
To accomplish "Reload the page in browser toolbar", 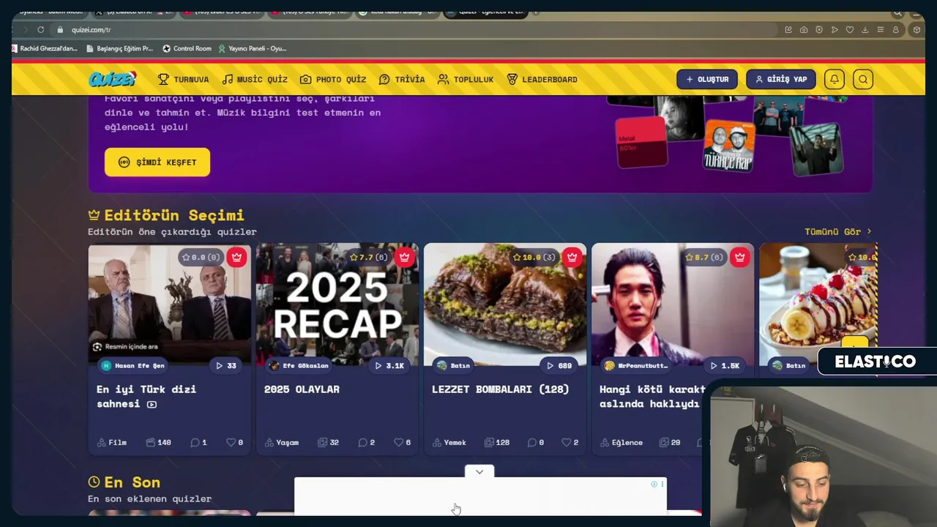I will tap(41, 29).
